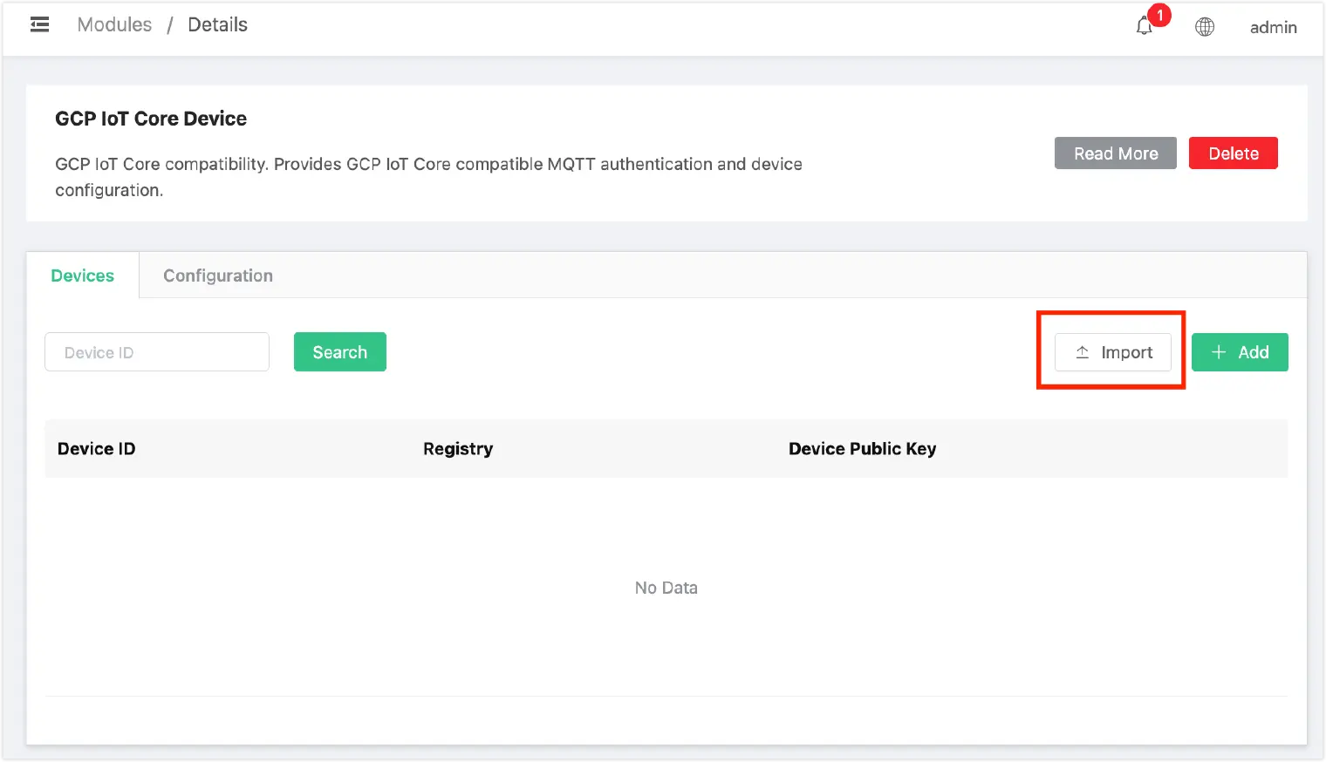Open the language globe selector
Viewport: 1326px width, 762px height.
click(x=1205, y=27)
